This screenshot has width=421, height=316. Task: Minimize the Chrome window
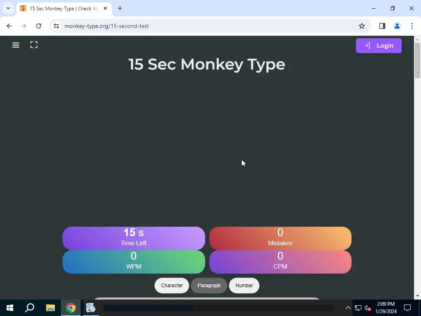[x=373, y=8]
